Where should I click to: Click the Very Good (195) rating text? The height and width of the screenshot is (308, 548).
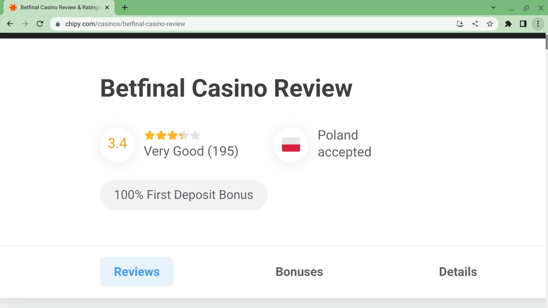point(191,152)
